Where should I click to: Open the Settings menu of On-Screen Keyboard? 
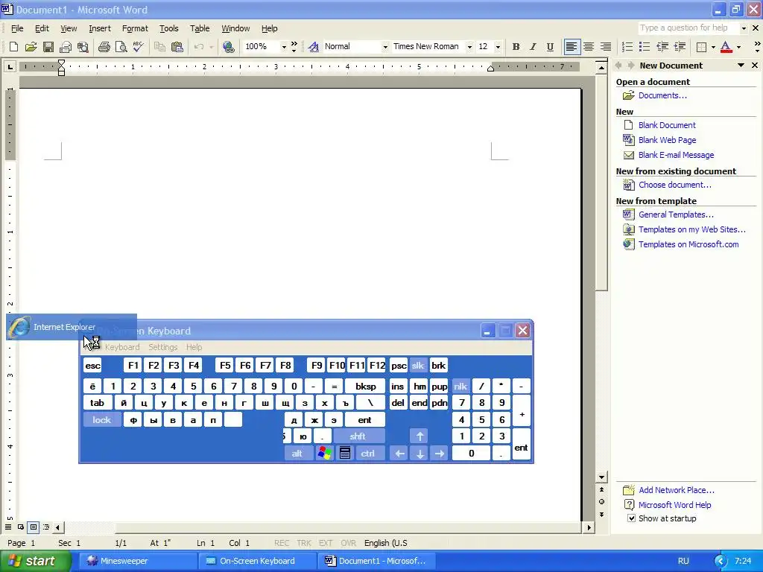pyautogui.click(x=163, y=347)
